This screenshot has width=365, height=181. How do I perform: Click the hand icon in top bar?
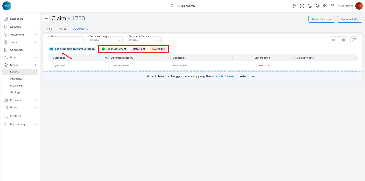click(x=294, y=6)
